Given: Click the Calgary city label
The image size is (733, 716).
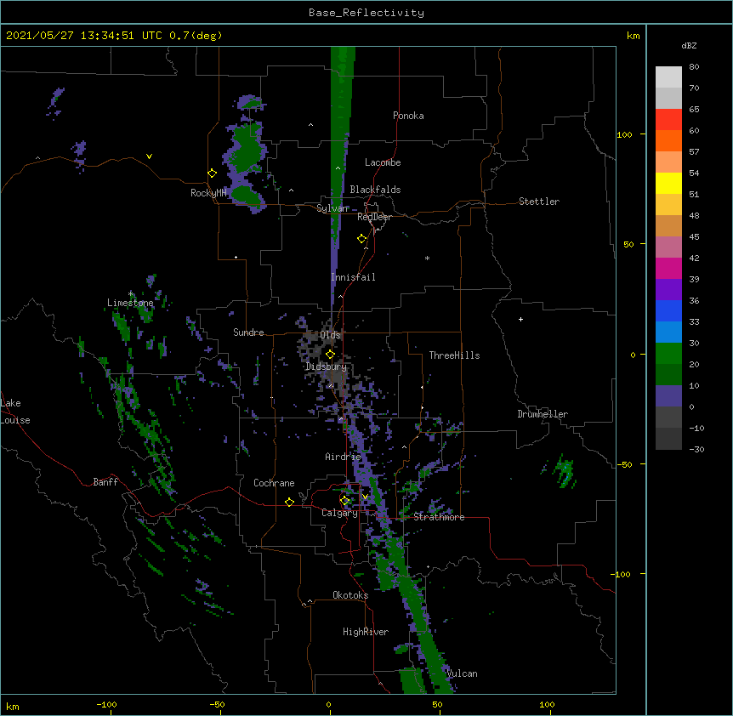Looking at the screenshot, I should pos(339,513).
